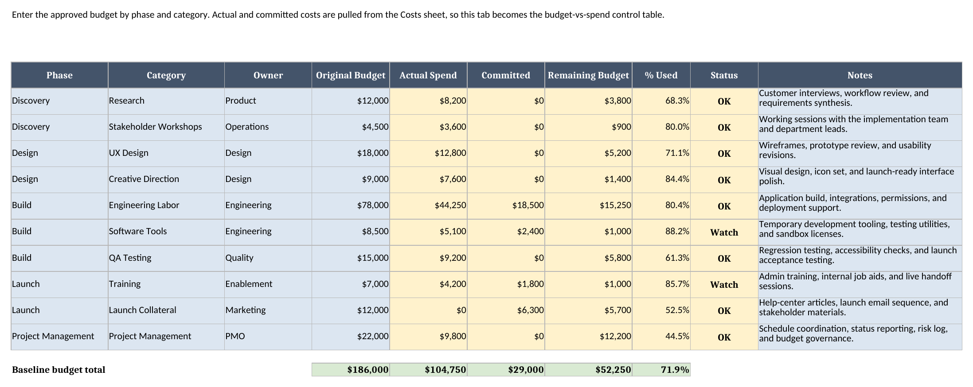Viewport: 973px width, 387px height.
Task: Select the 88.2% used cell
Action: [661, 232]
